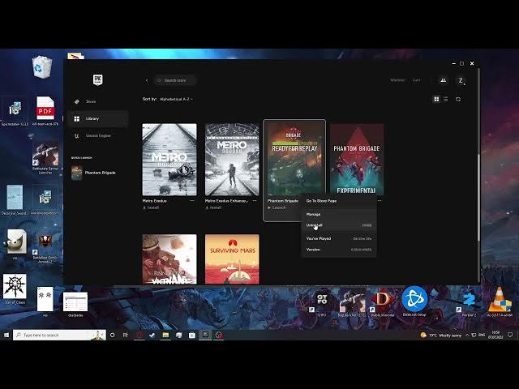Open the three-dot menu for Metro Exodus Enhanced
The height and width of the screenshot is (389, 519).
[x=255, y=201]
